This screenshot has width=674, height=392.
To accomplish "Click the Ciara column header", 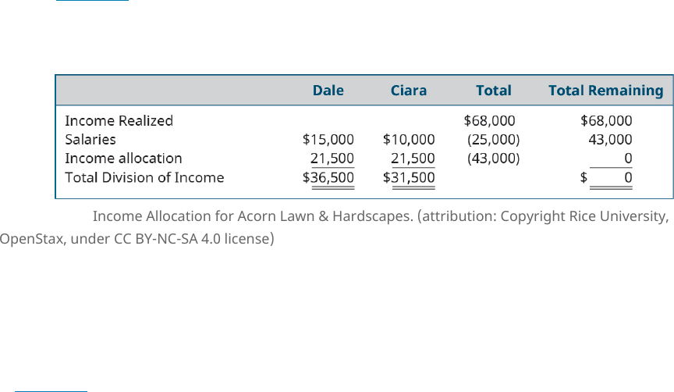I will pos(408,91).
